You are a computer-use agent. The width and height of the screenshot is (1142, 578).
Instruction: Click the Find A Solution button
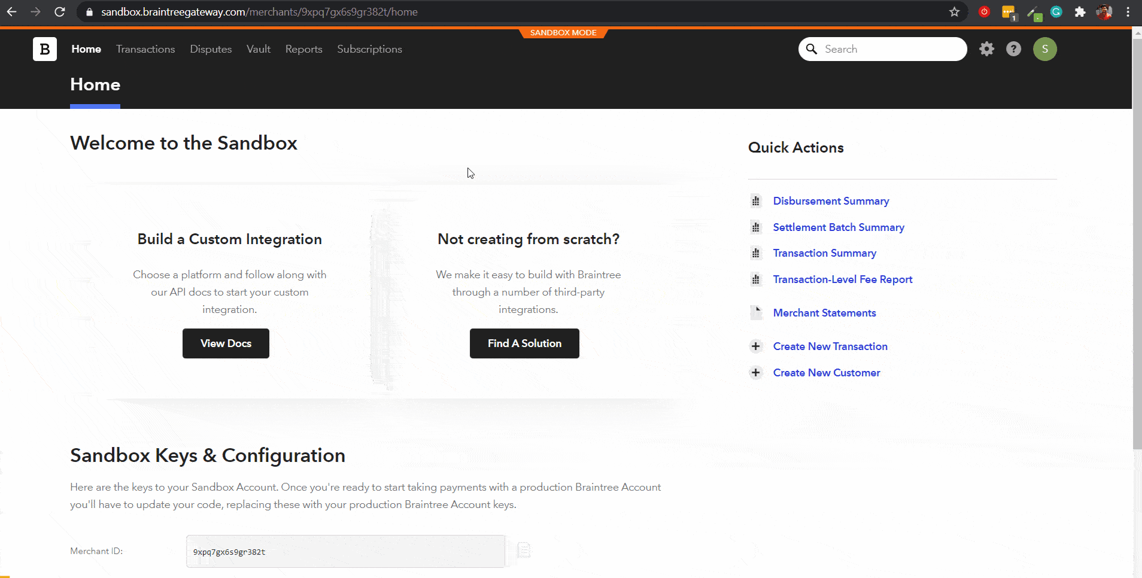point(524,343)
